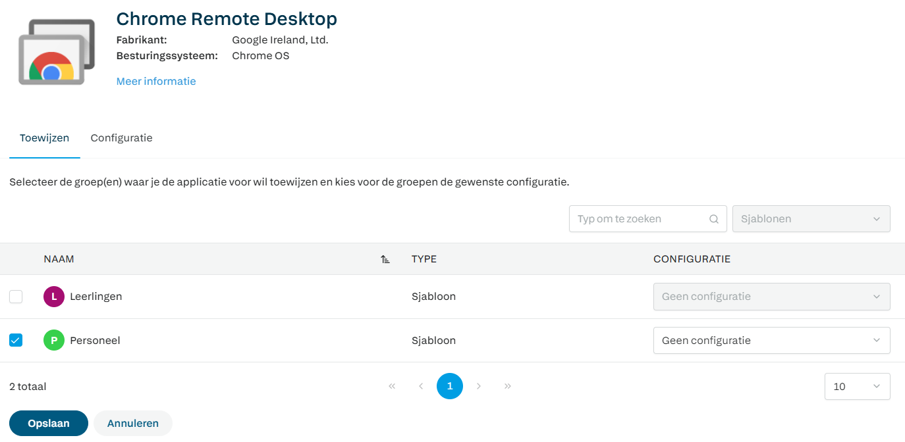Click the CONFIGURATIE column header
The height and width of the screenshot is (442, 905).
[x=692, y=259]
